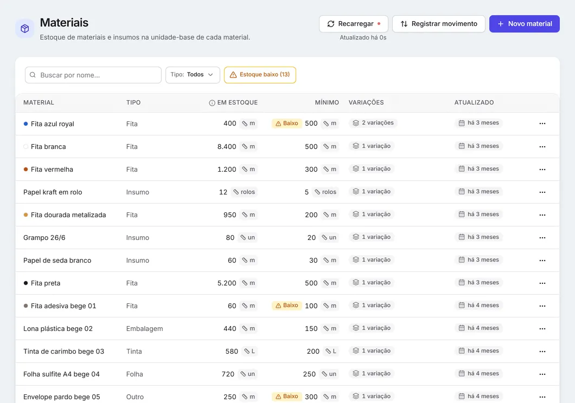575x403 pixels.
Task: Select the Papel de seda branco name
Action: (x=57, y=261)
